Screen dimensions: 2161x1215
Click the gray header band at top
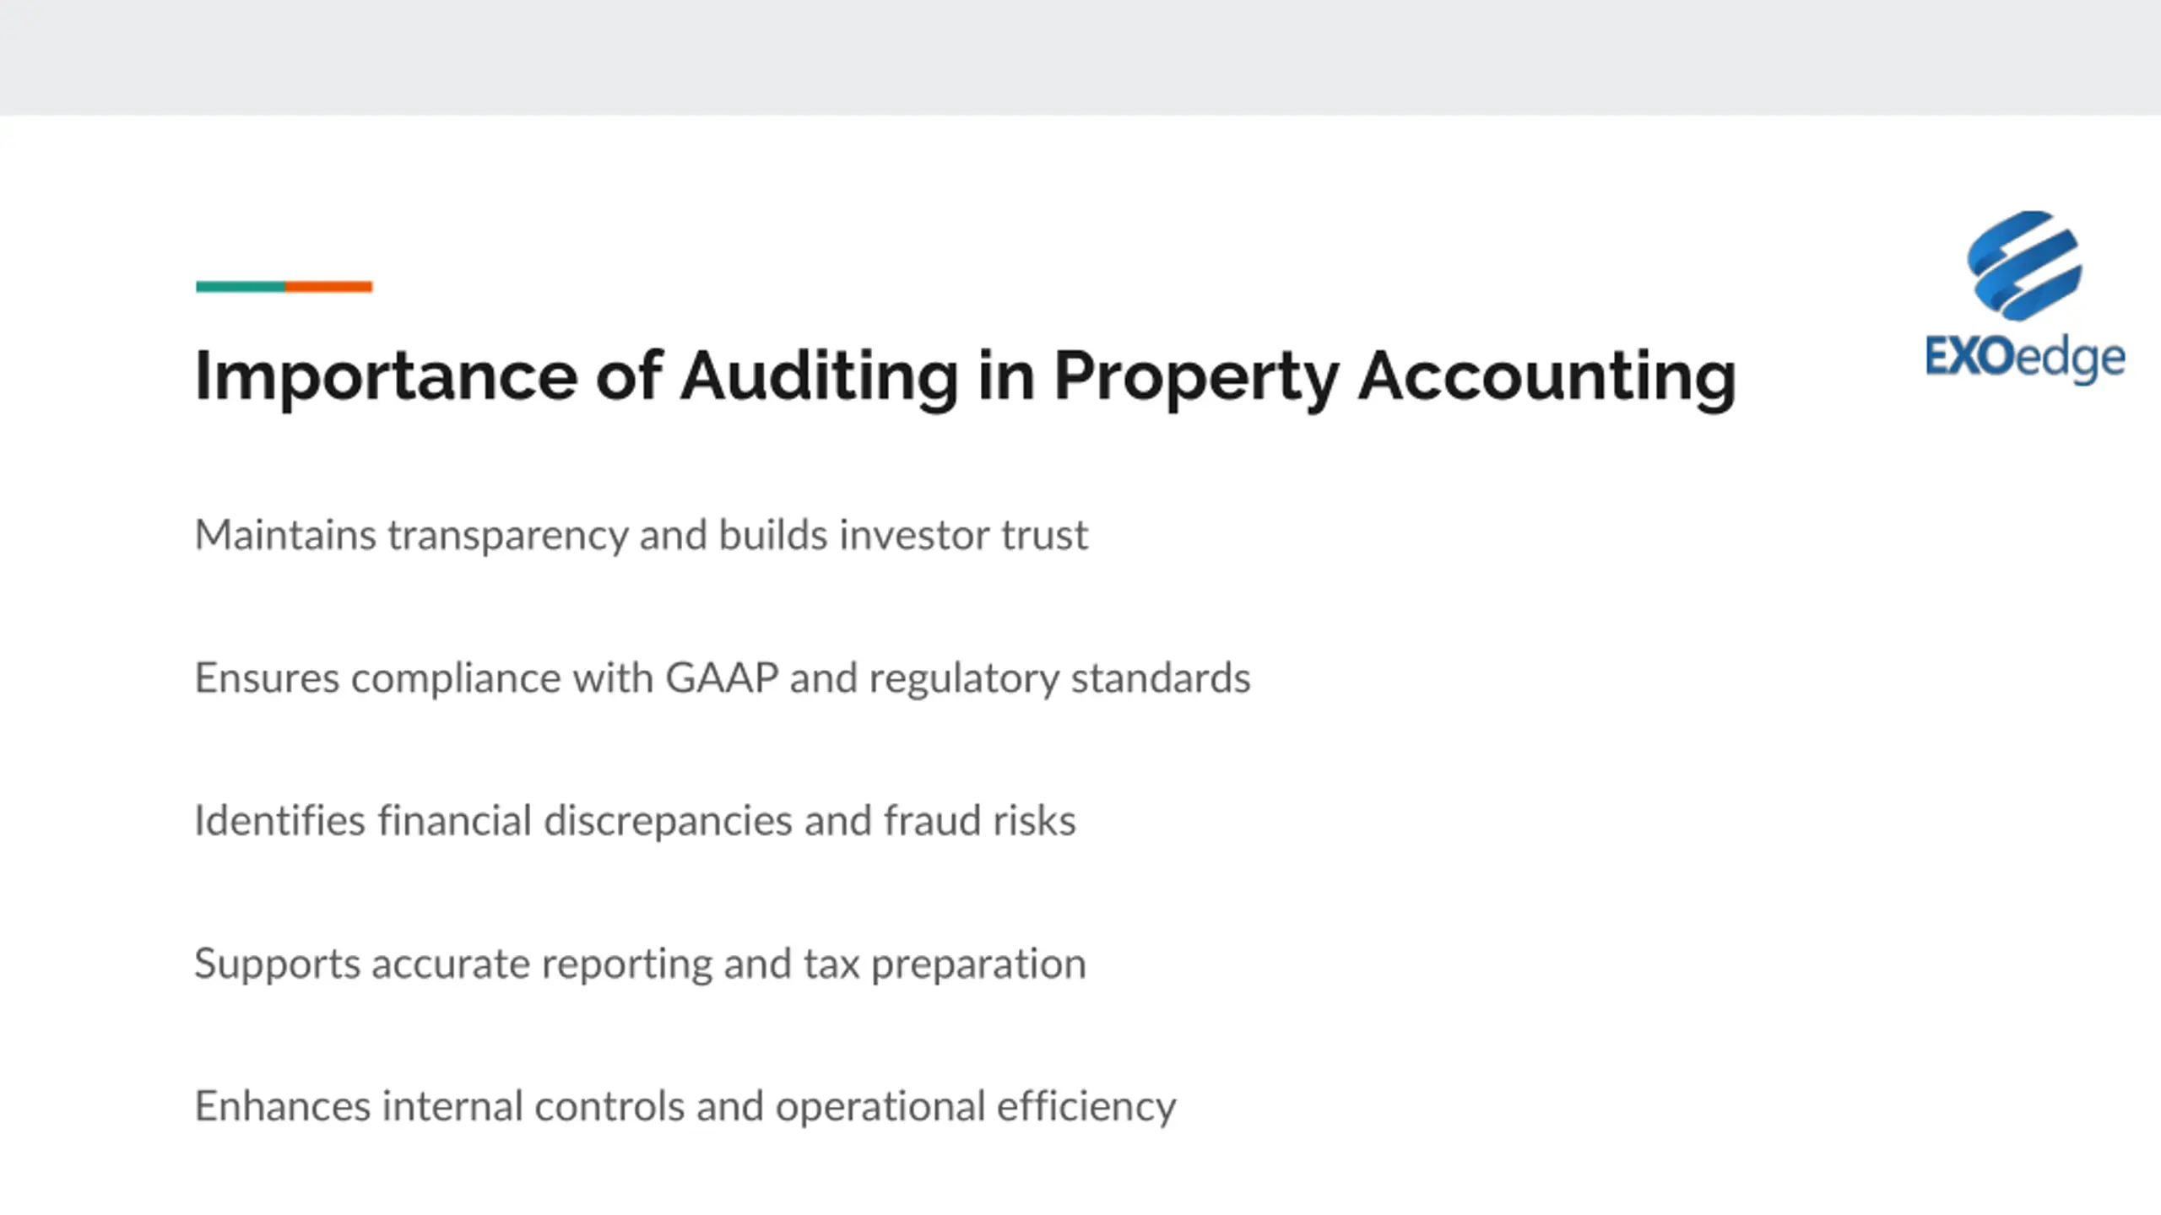(1080, 57)
